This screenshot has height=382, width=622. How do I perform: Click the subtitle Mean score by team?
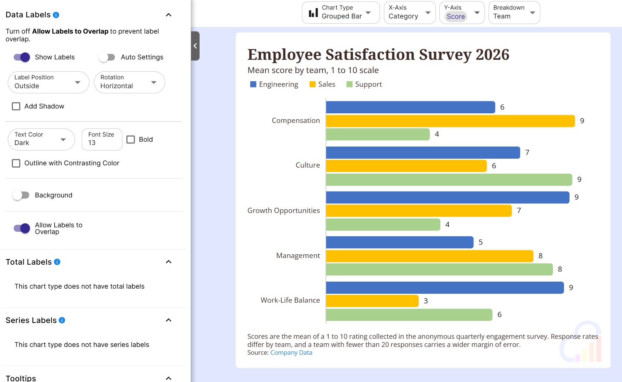pos(313,70)
